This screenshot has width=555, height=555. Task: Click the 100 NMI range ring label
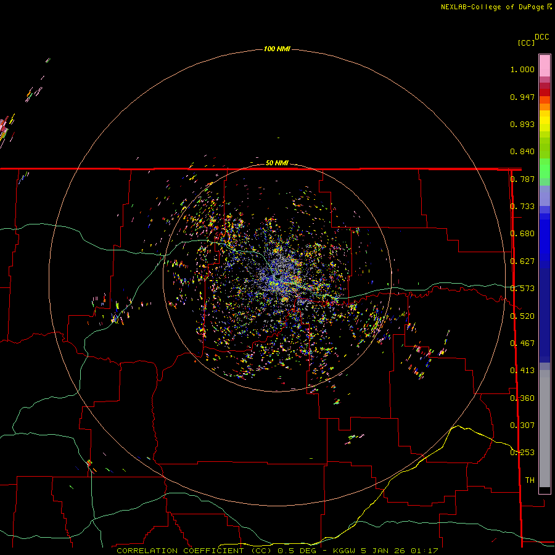pyautogui.click(x=277, y=49)
